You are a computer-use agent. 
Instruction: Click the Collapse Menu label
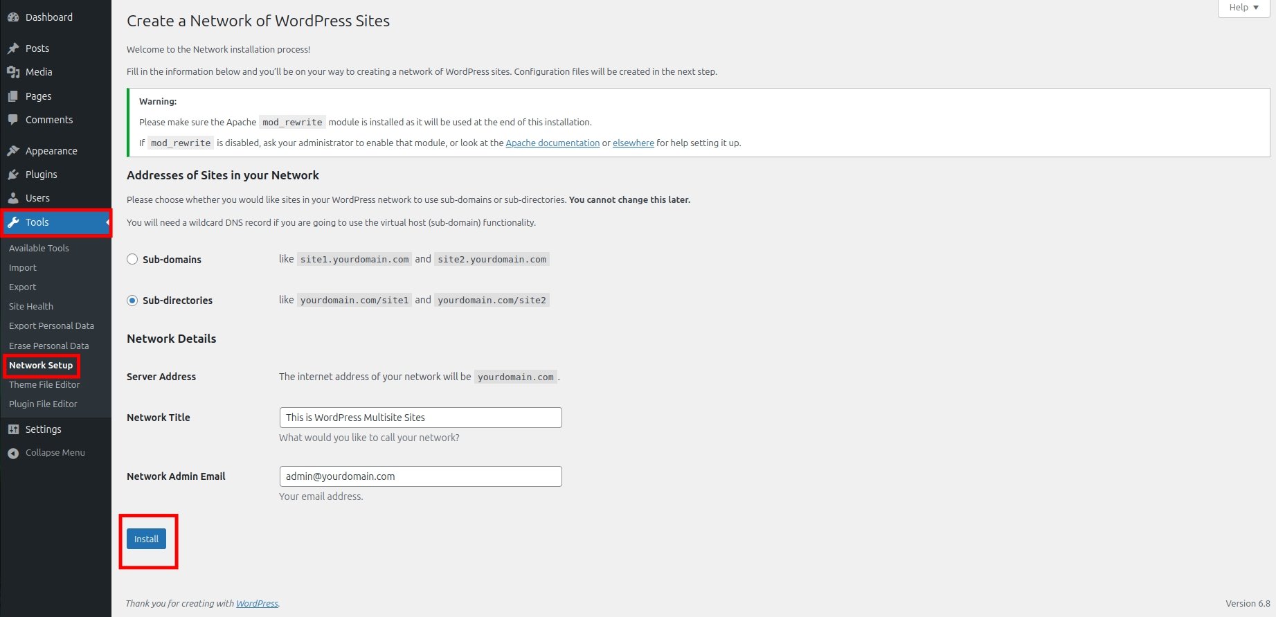[55, 453]
